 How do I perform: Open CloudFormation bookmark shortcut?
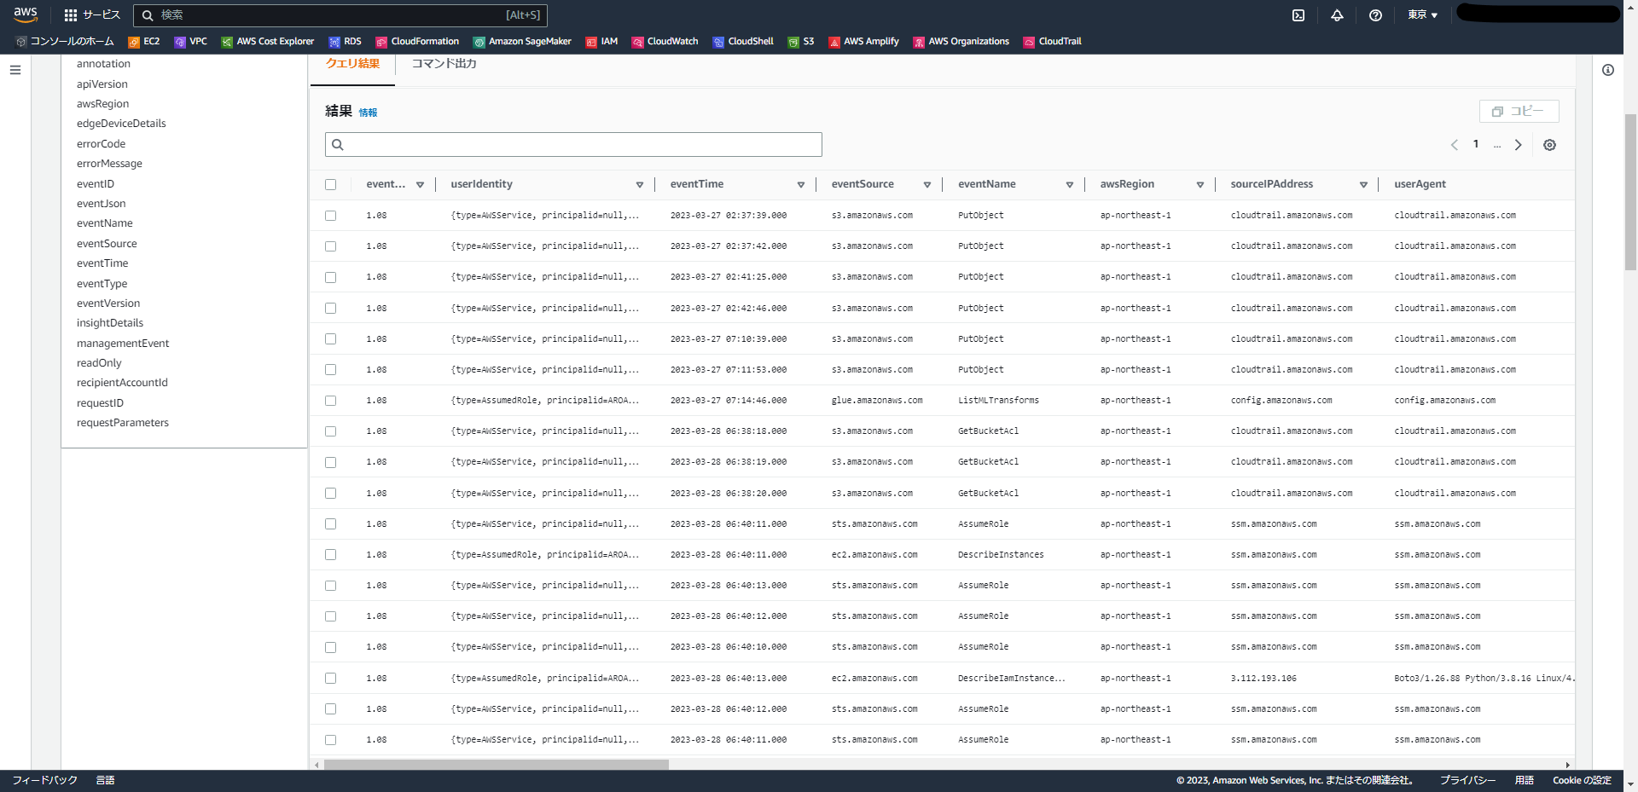pyautogui.click(x=418, y=42)
